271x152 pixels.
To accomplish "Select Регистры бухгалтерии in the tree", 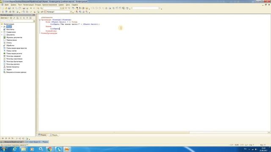I will (14, 62).
